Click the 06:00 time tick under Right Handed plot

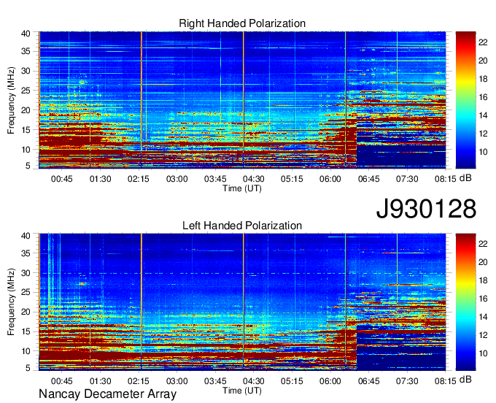(330, 179)
